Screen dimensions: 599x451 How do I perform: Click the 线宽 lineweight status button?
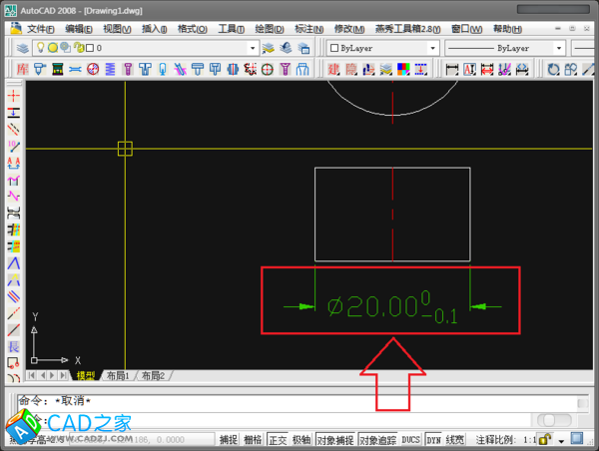pyautogui.click(x=455, y=439)
